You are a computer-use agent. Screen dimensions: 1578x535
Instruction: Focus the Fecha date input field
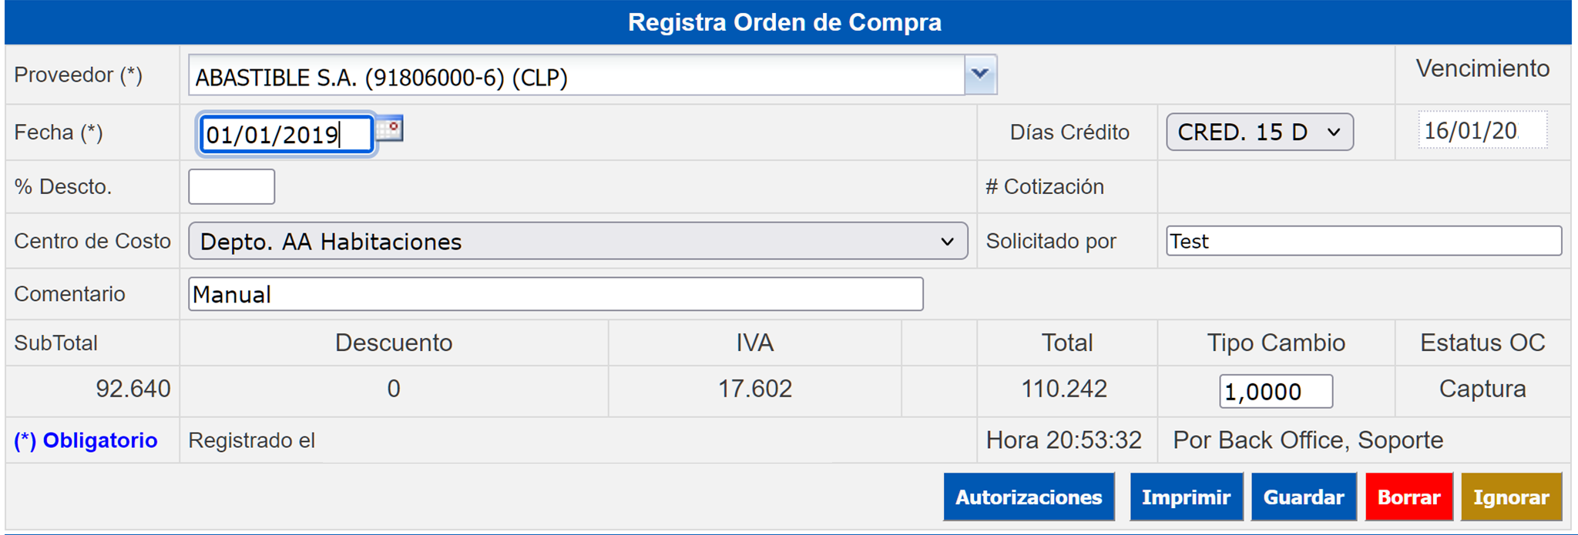(285, 135)
